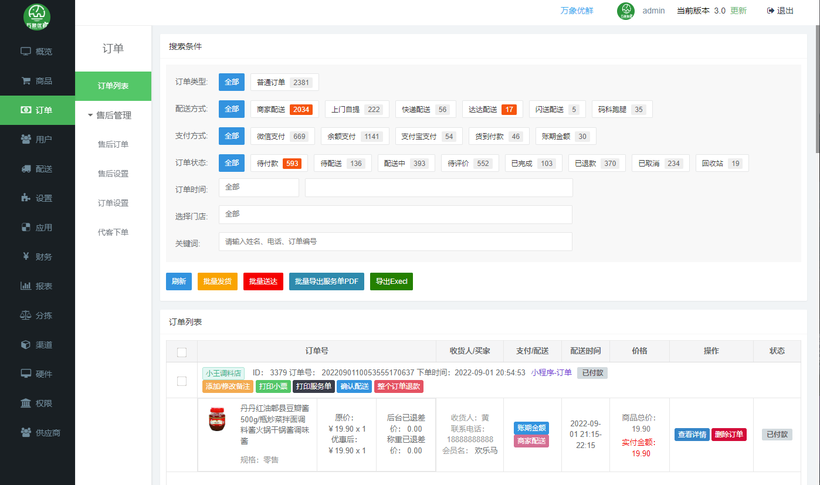The image size is (820, 485).
Task: Open the 订单时间 type dropdown
Action: click(258, 188)
